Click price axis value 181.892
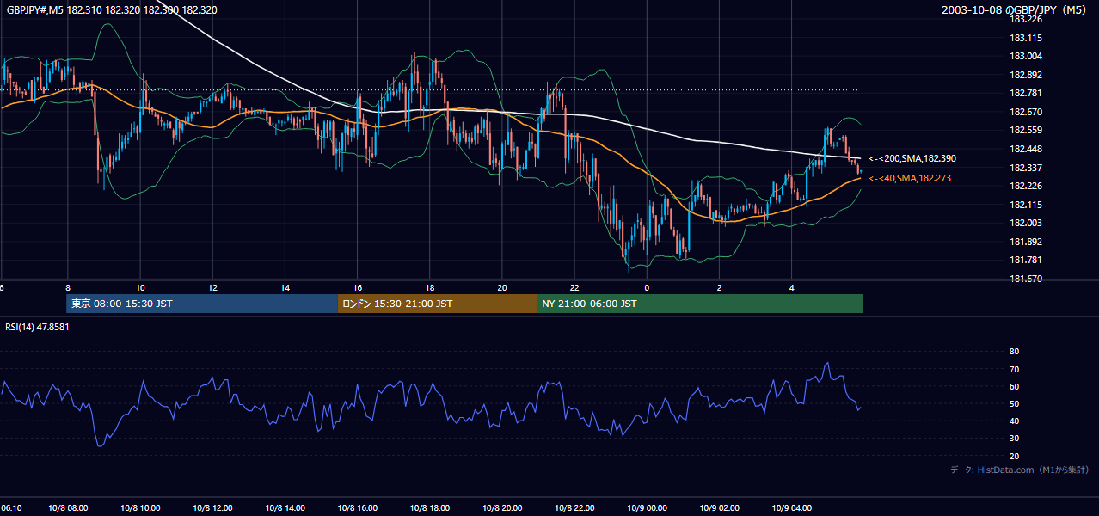 click(x=1025, y=242)
